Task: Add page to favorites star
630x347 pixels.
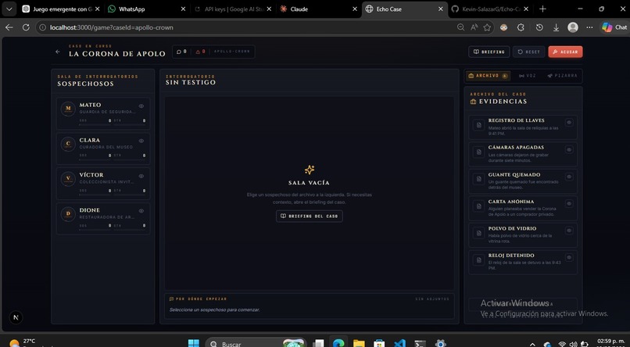Action: pyautogui.click(x=487, y=27)
